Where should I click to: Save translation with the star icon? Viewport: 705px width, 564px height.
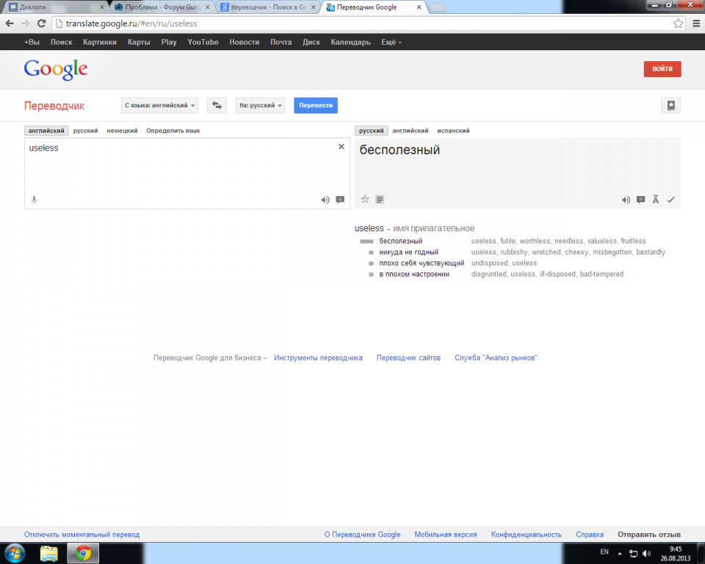pyautogui.click(x=365, y=200)
